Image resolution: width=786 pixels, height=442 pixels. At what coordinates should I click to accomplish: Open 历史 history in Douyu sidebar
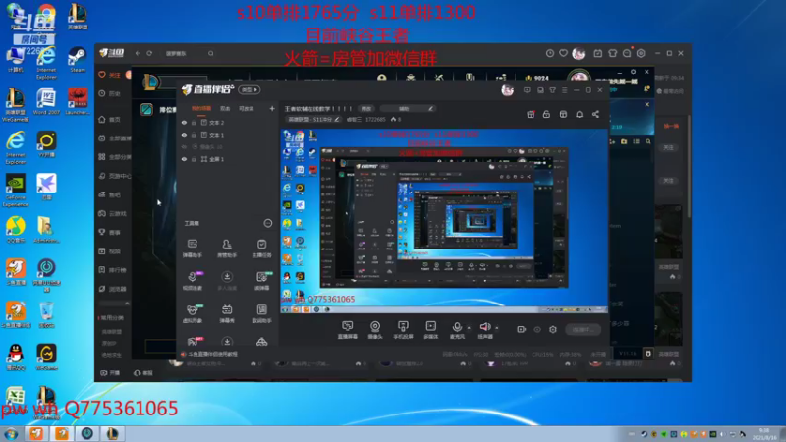[x=110, y=93]
